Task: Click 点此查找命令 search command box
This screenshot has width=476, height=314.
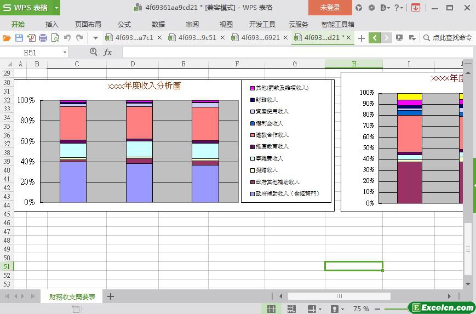Action: click(448, 38)
